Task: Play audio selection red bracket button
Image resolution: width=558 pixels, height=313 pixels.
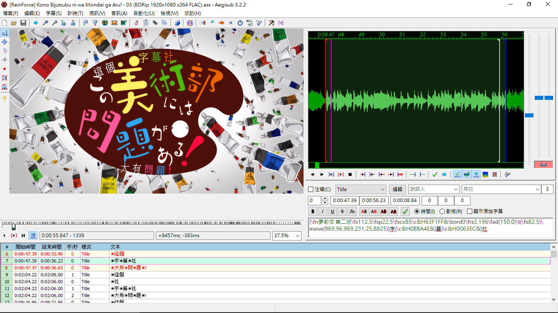Action: click(340, 174)
